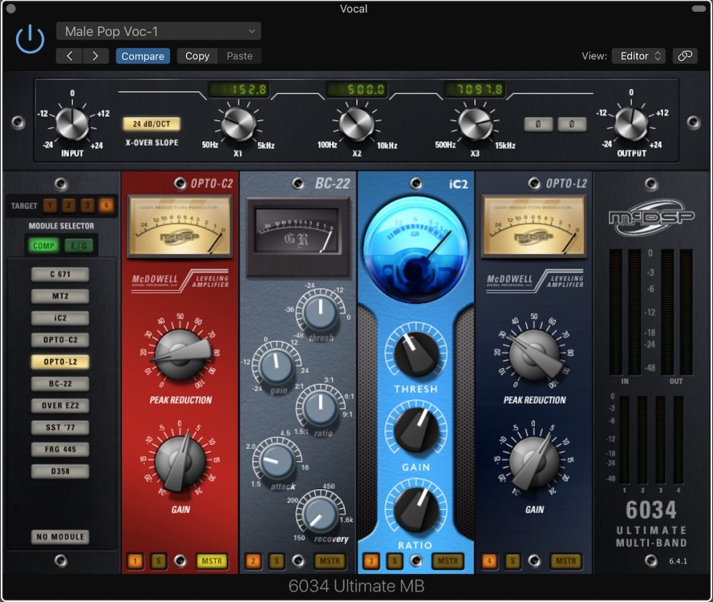
Task: Select target band 2
Action: (69, 206)
